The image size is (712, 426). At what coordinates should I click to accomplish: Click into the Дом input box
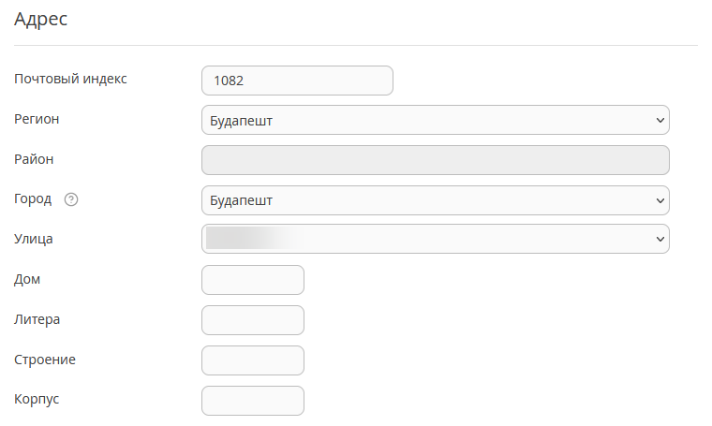253,280
